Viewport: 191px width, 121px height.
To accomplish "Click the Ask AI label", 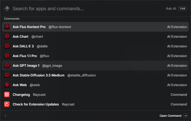I will click(171, 8).
